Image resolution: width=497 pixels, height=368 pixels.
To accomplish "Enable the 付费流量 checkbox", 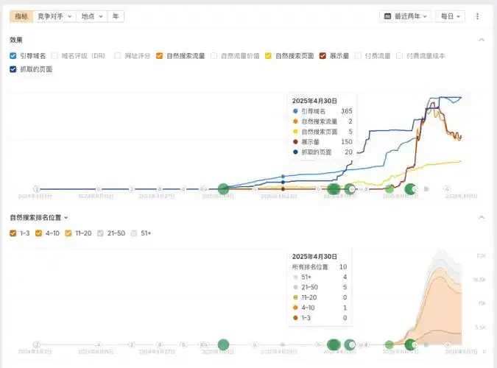I will point(358,56).
